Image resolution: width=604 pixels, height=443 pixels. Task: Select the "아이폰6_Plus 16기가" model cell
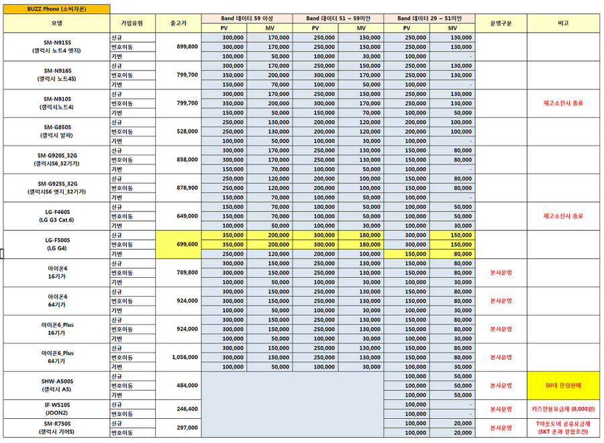coord(56,329)
